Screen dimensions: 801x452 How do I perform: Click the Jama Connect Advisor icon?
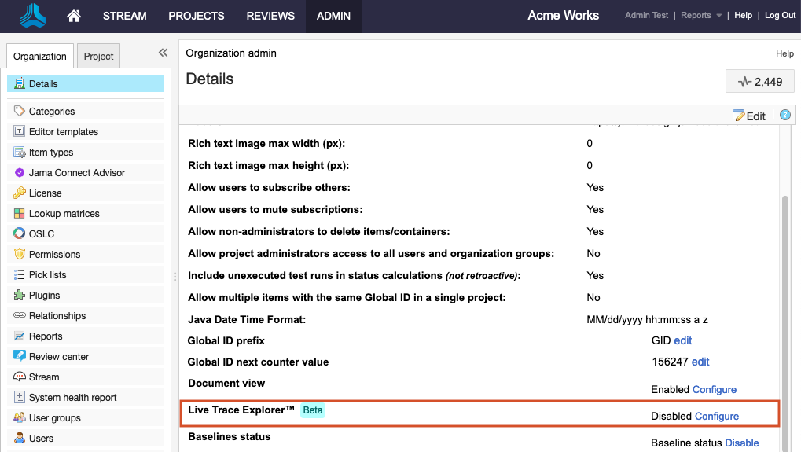pos(20,173)
